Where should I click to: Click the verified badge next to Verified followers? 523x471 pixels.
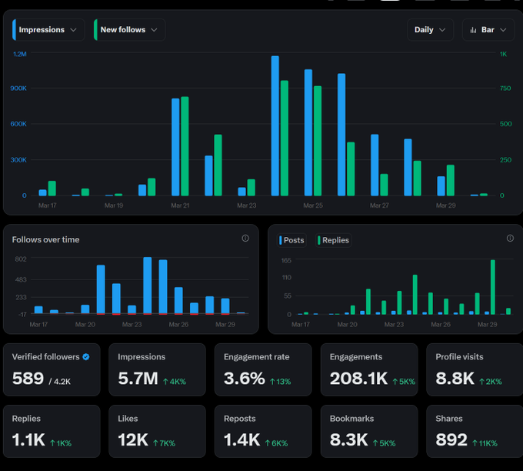86,357
